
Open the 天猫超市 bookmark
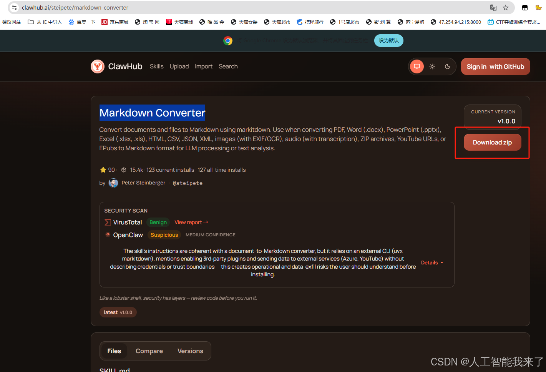(x=277, y=22)
